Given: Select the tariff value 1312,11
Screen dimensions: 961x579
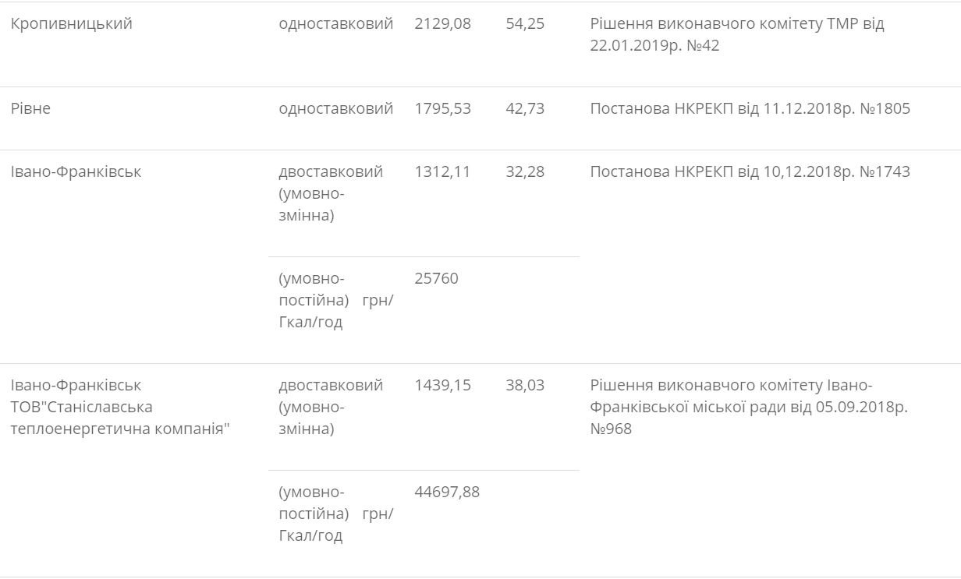Looking at the screenshot, I should (442, 171).
